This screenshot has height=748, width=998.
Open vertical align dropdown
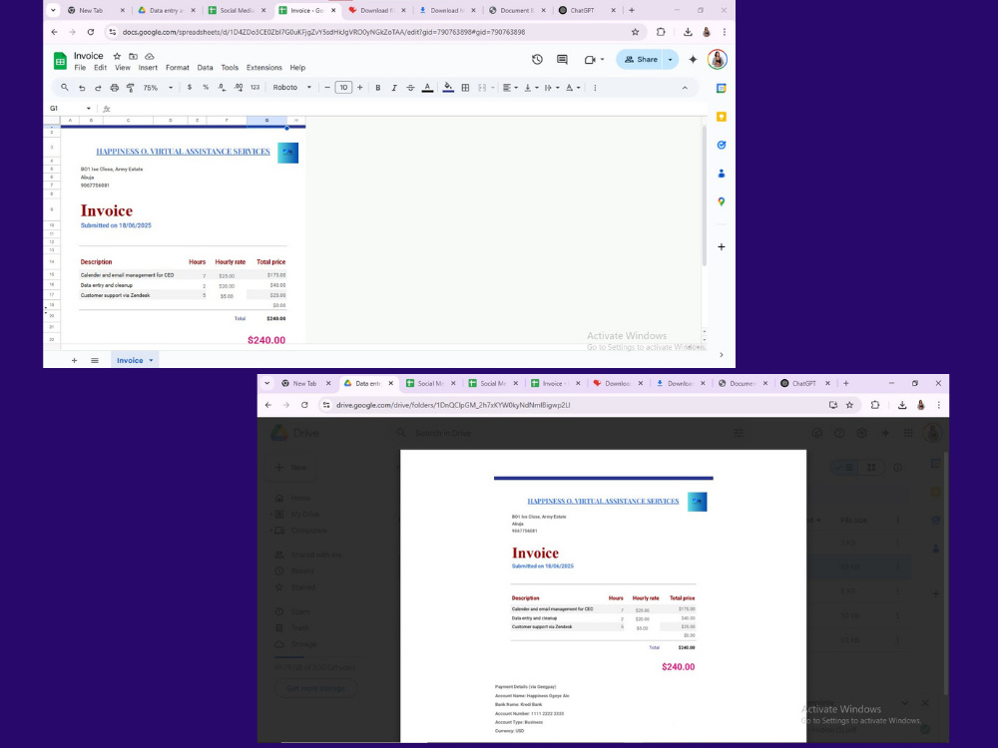point(531,88)
